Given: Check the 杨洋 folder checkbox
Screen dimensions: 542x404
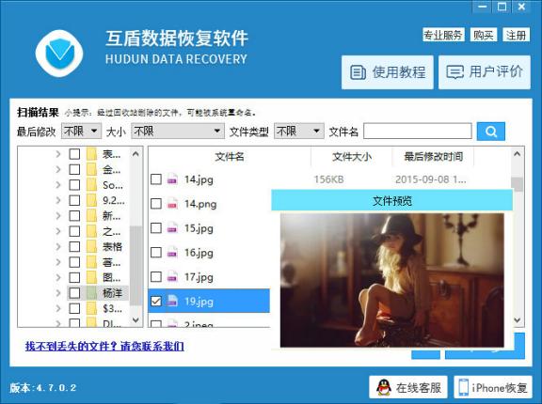Looking at the screenshot, I should tap(74, 293).
